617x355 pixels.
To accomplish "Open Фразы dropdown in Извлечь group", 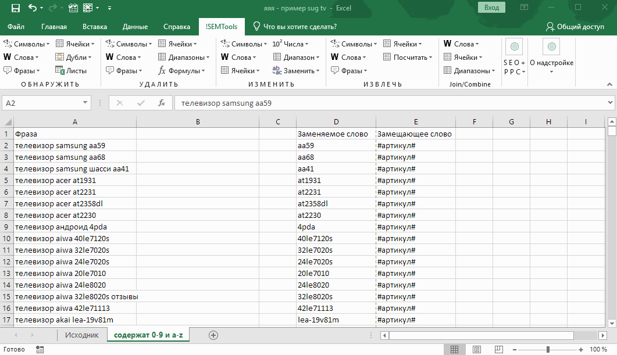I will [349, 71].
